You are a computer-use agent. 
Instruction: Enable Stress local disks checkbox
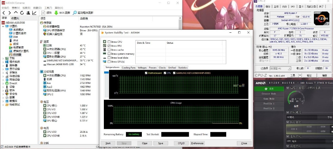pyautogui.click(x=109, y=58)
